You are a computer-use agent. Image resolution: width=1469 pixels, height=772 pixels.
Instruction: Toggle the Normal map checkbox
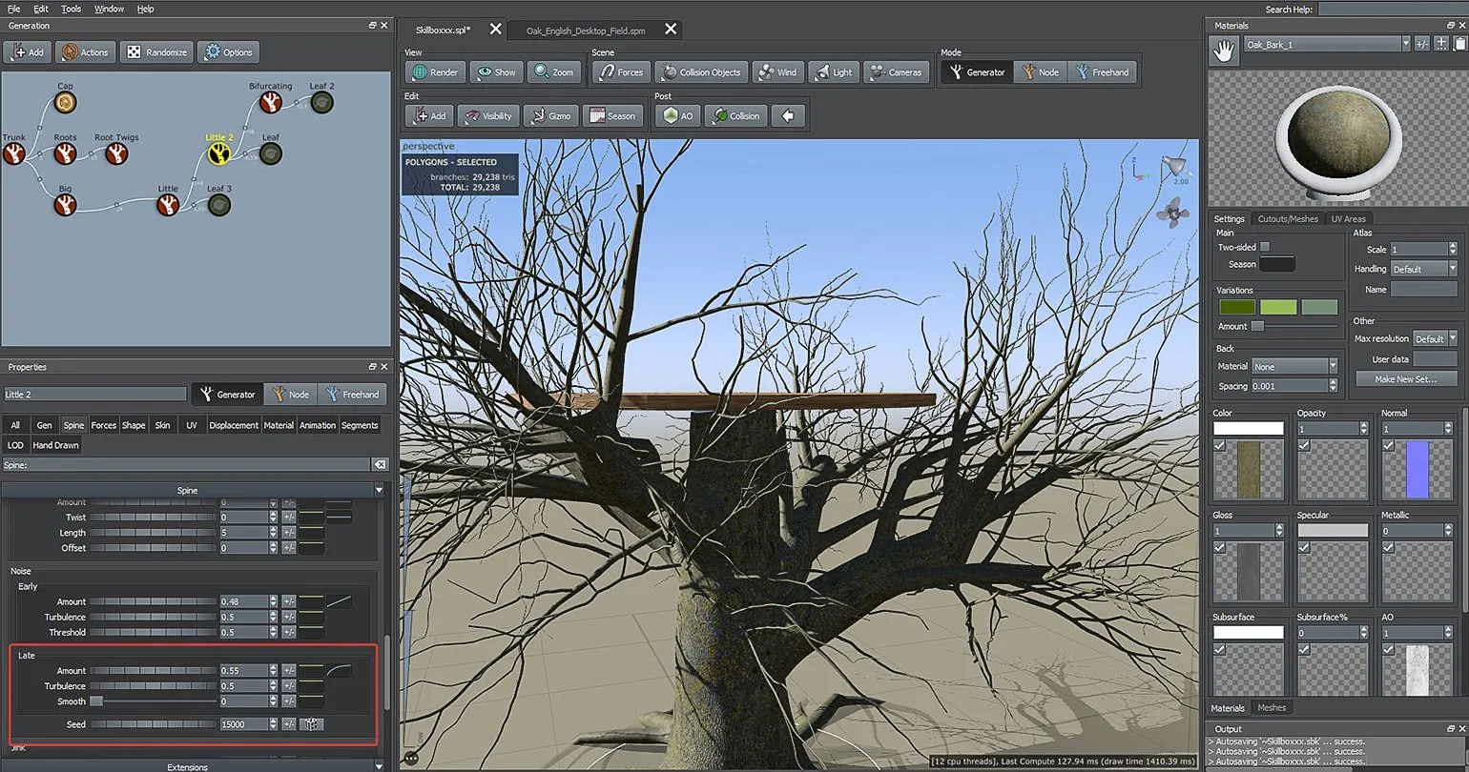point(1388,445)
